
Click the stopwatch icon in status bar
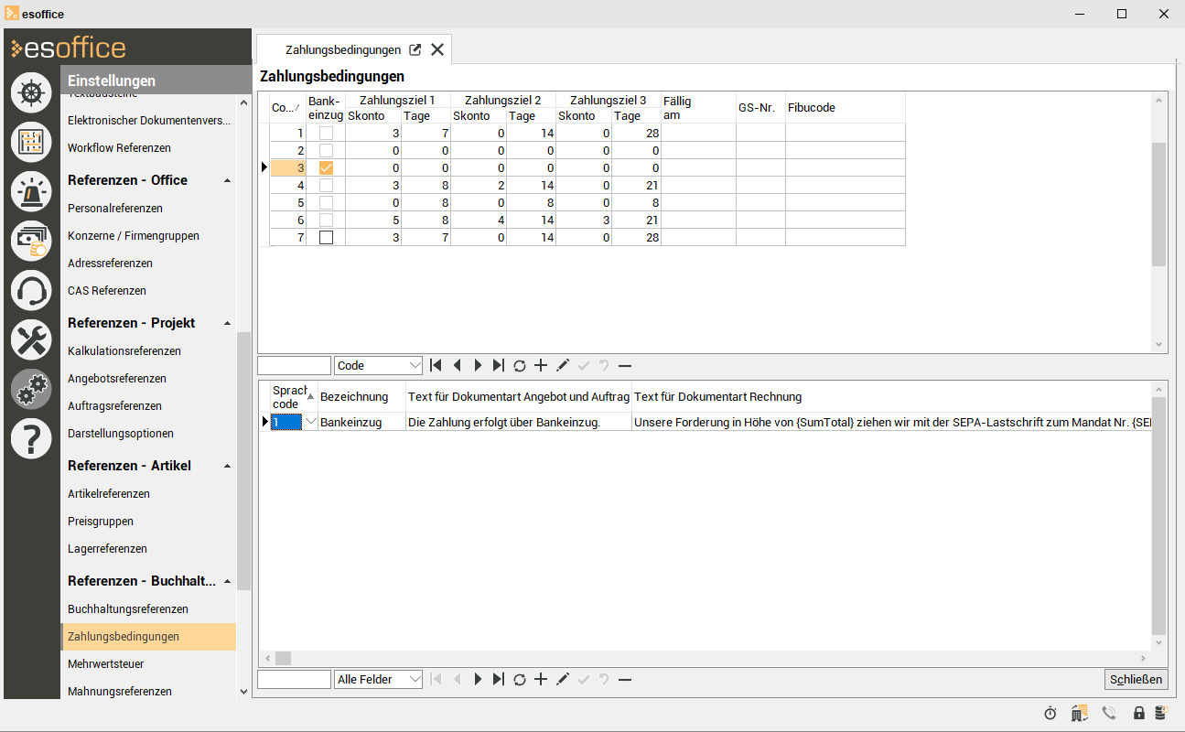point(1050,713)
